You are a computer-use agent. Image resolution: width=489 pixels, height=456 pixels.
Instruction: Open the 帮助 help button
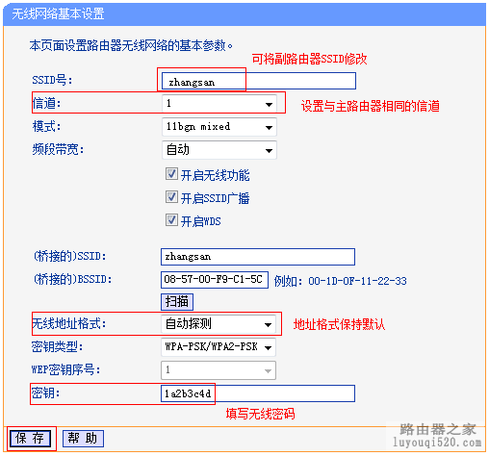[83, 439]
